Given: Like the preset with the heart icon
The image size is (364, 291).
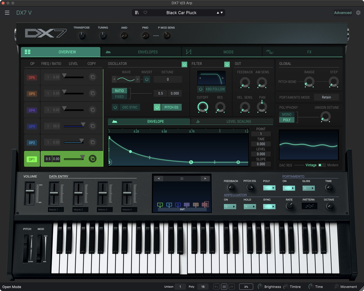Looking at the screenshot, I should pyautogui.click(x=145, y=13).
